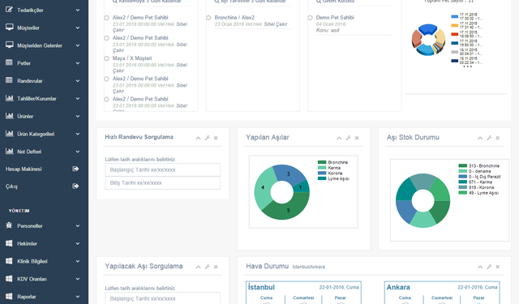Select radio button for Maya / X Müşteri
Viewport: 519px width, 304px height.
(x=106, y=58)
